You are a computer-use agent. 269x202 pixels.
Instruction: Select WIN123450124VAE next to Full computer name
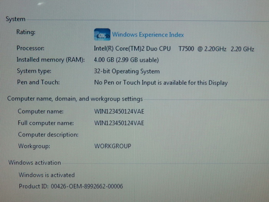[119, 123]
